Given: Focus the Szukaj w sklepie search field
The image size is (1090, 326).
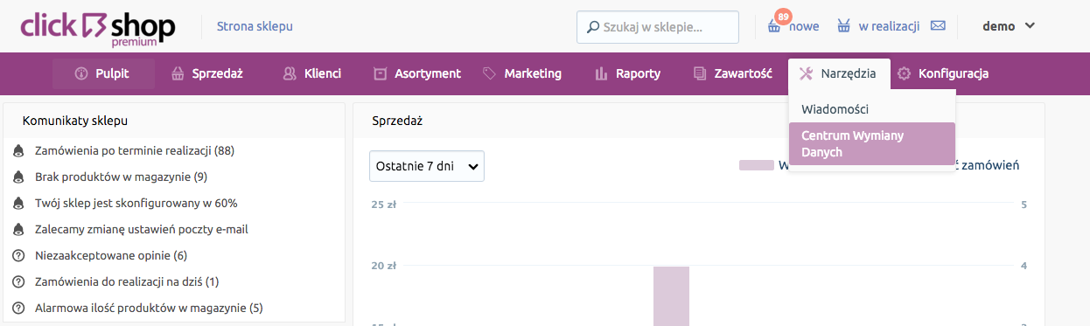Looking at the screenshot, I should pos(658,27).
